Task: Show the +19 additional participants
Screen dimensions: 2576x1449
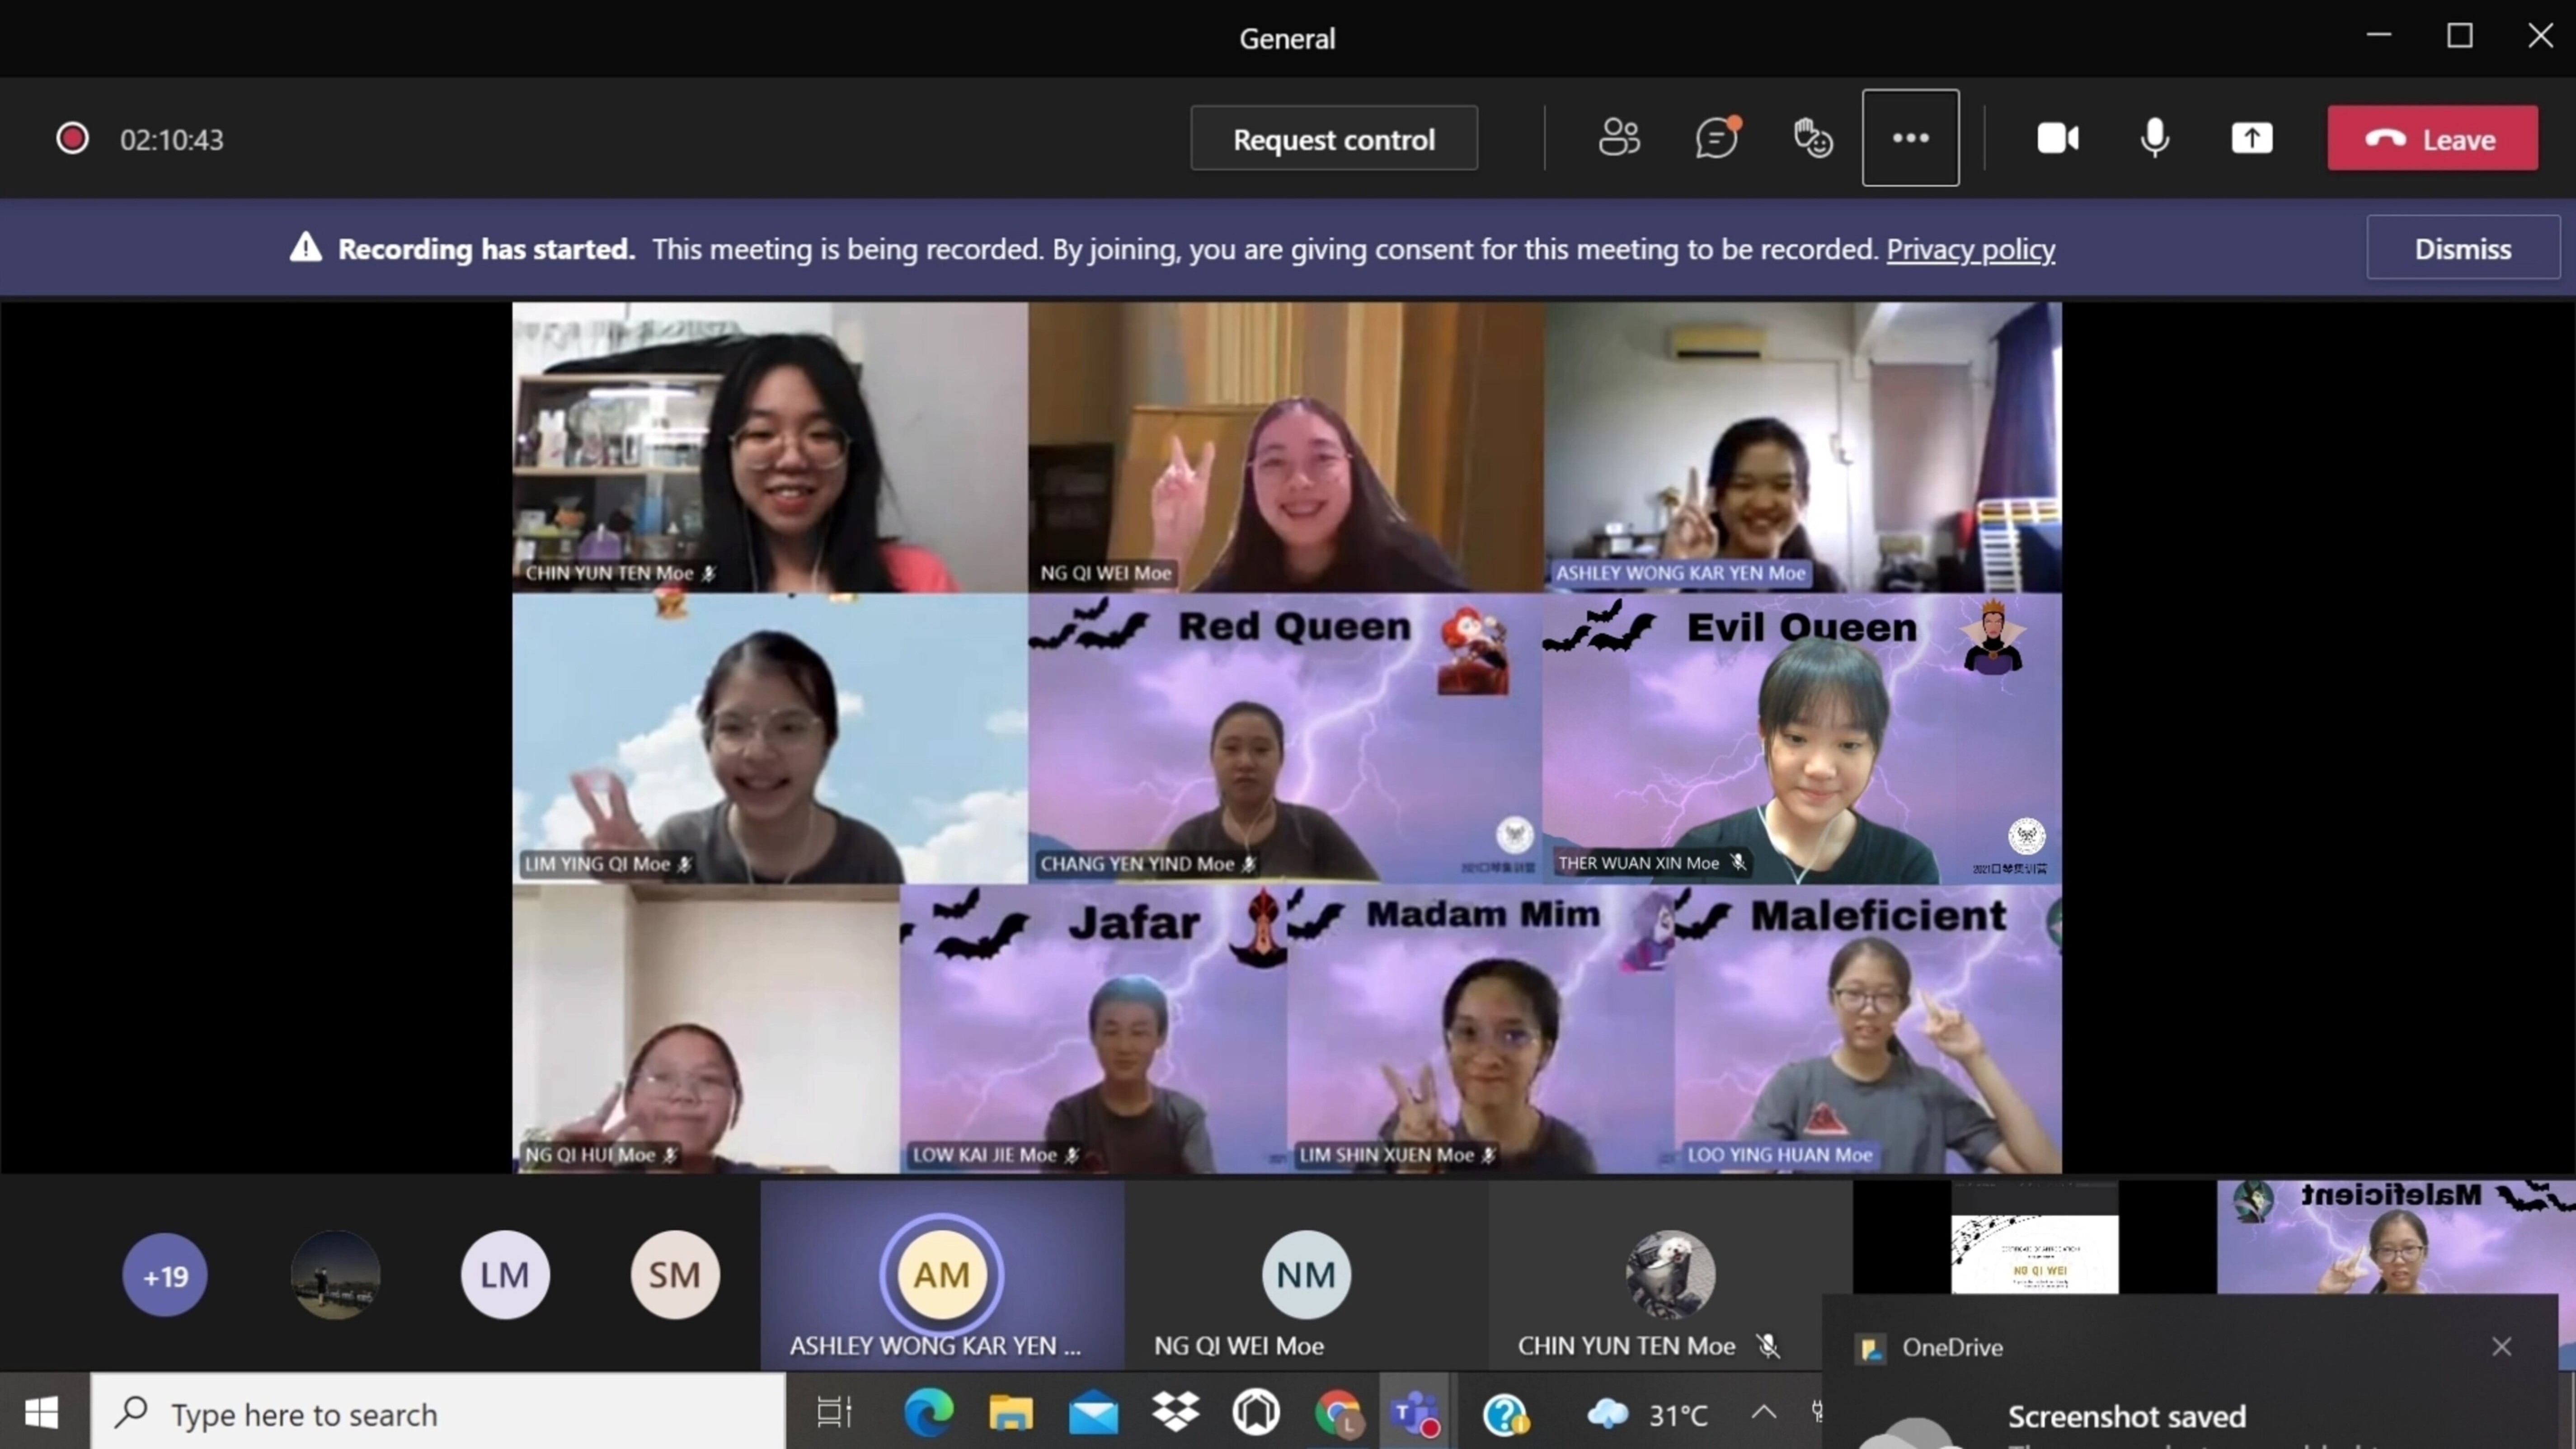Action: (165, 1275)
